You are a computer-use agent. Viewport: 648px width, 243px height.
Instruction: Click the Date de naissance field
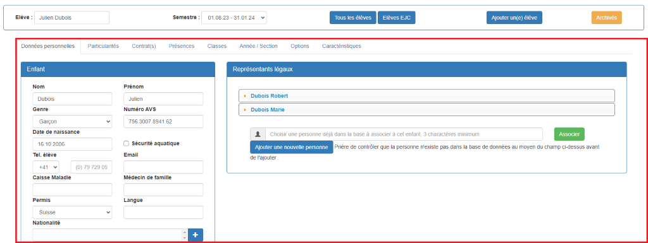(x=72, y=144)
